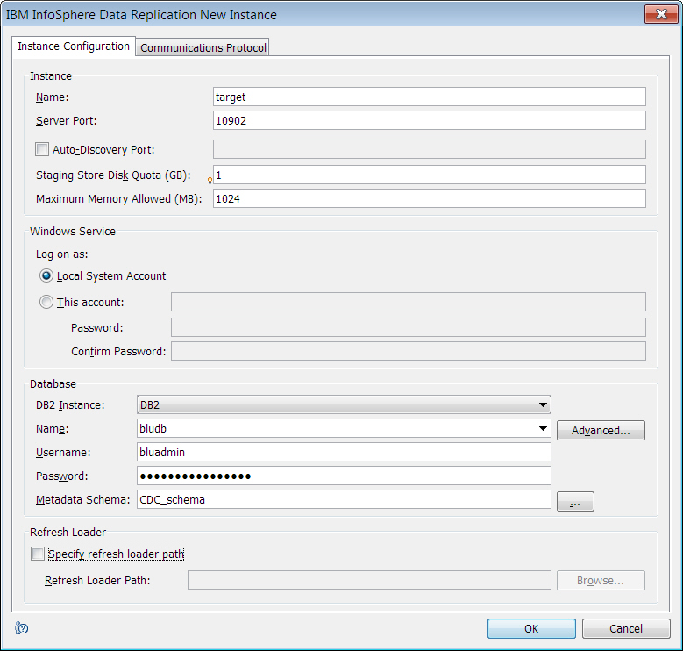Open the database Name combo box arrow
Screen dimensions: 683x651
[543, 428]
